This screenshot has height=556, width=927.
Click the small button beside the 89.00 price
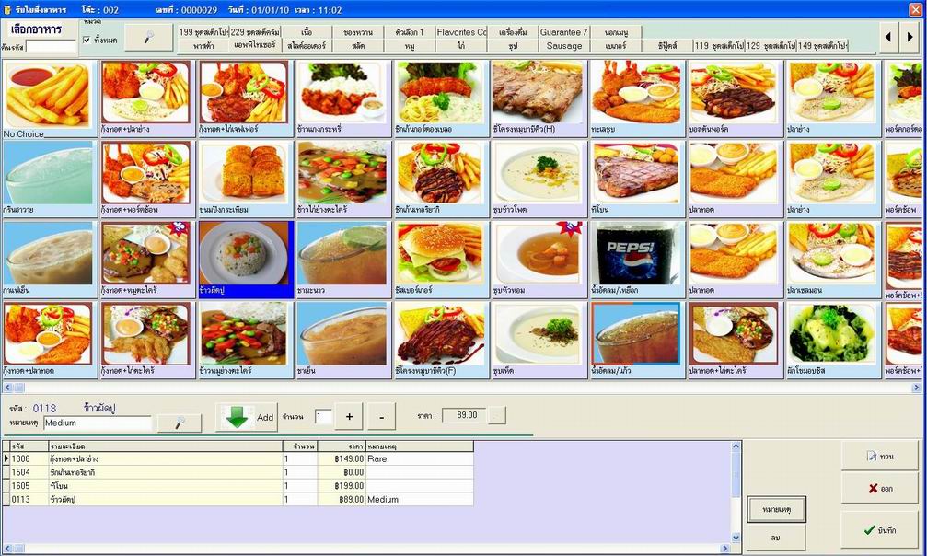[x=498, y=416]
